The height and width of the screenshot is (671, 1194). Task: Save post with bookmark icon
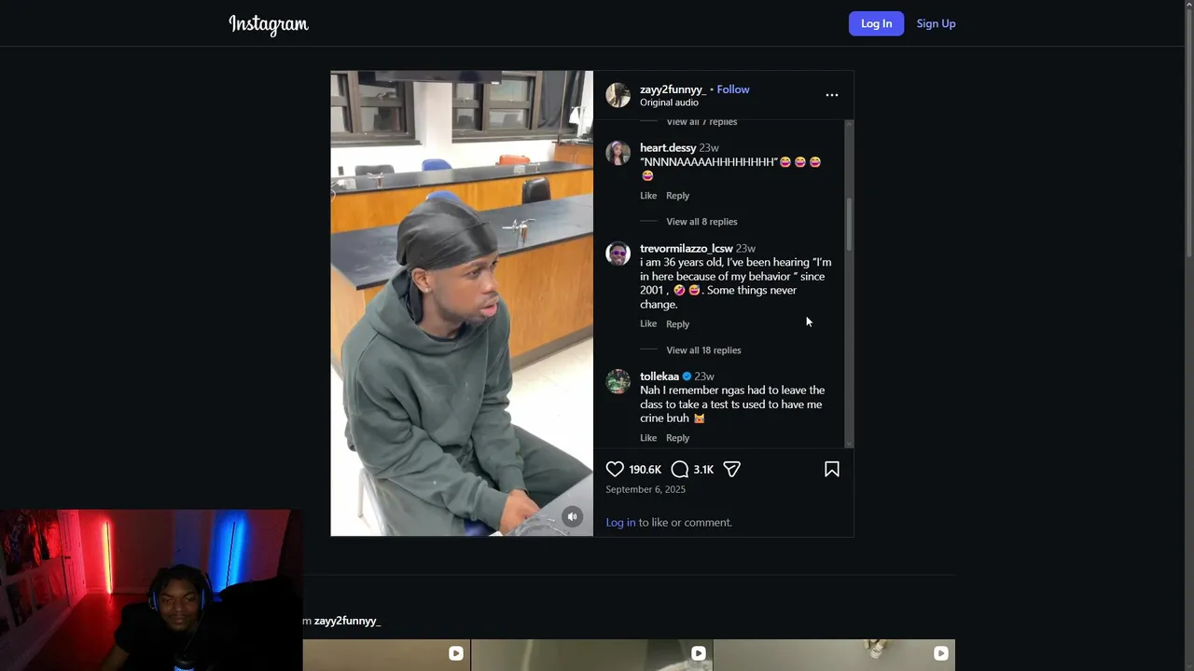[832, 470]
